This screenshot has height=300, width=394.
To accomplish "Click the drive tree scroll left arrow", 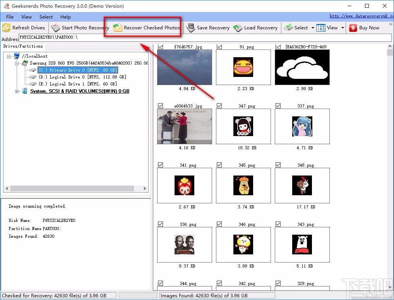I will (x=7, y=188).
